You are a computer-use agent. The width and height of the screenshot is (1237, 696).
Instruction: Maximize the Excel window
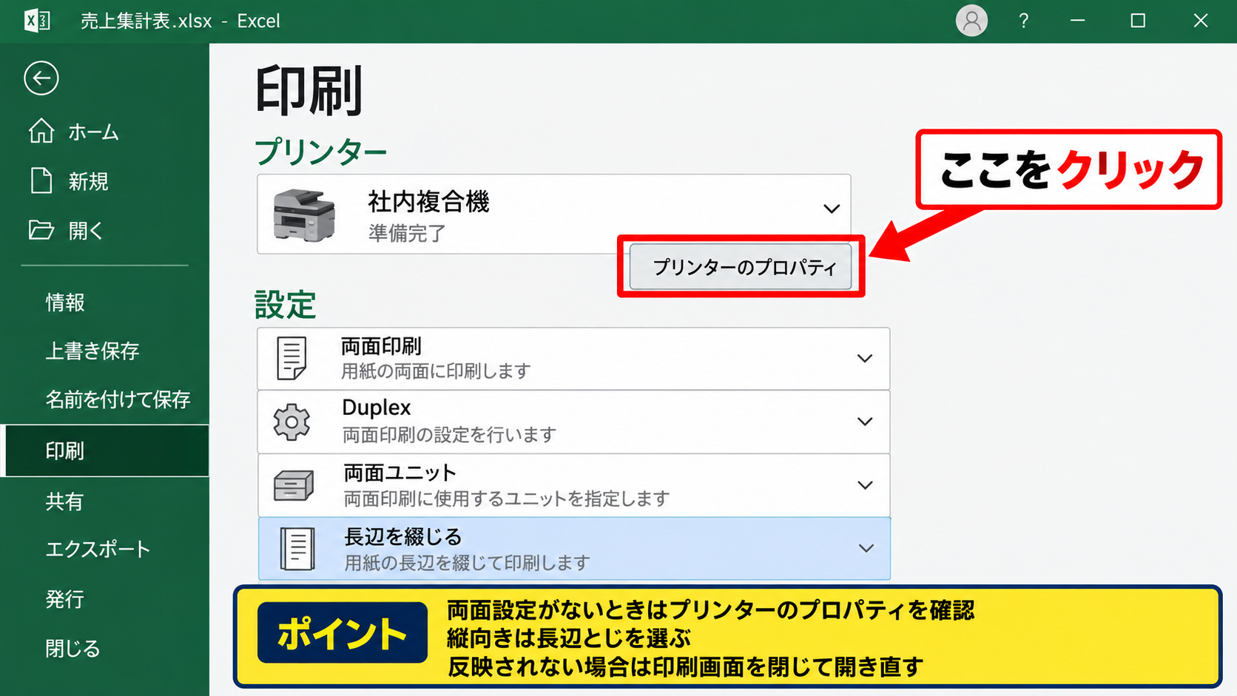(x=1138, y=21)
